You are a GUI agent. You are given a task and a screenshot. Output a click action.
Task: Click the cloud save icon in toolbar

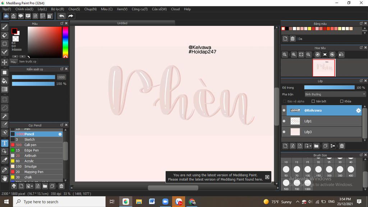pos(6,16)
